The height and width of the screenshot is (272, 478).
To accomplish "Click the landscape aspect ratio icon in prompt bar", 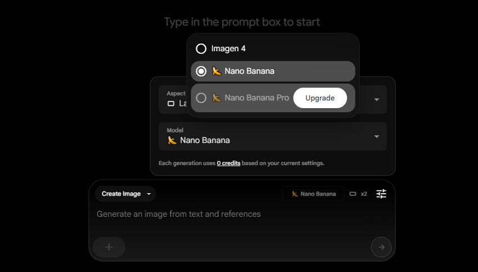I will click(353, 194).
